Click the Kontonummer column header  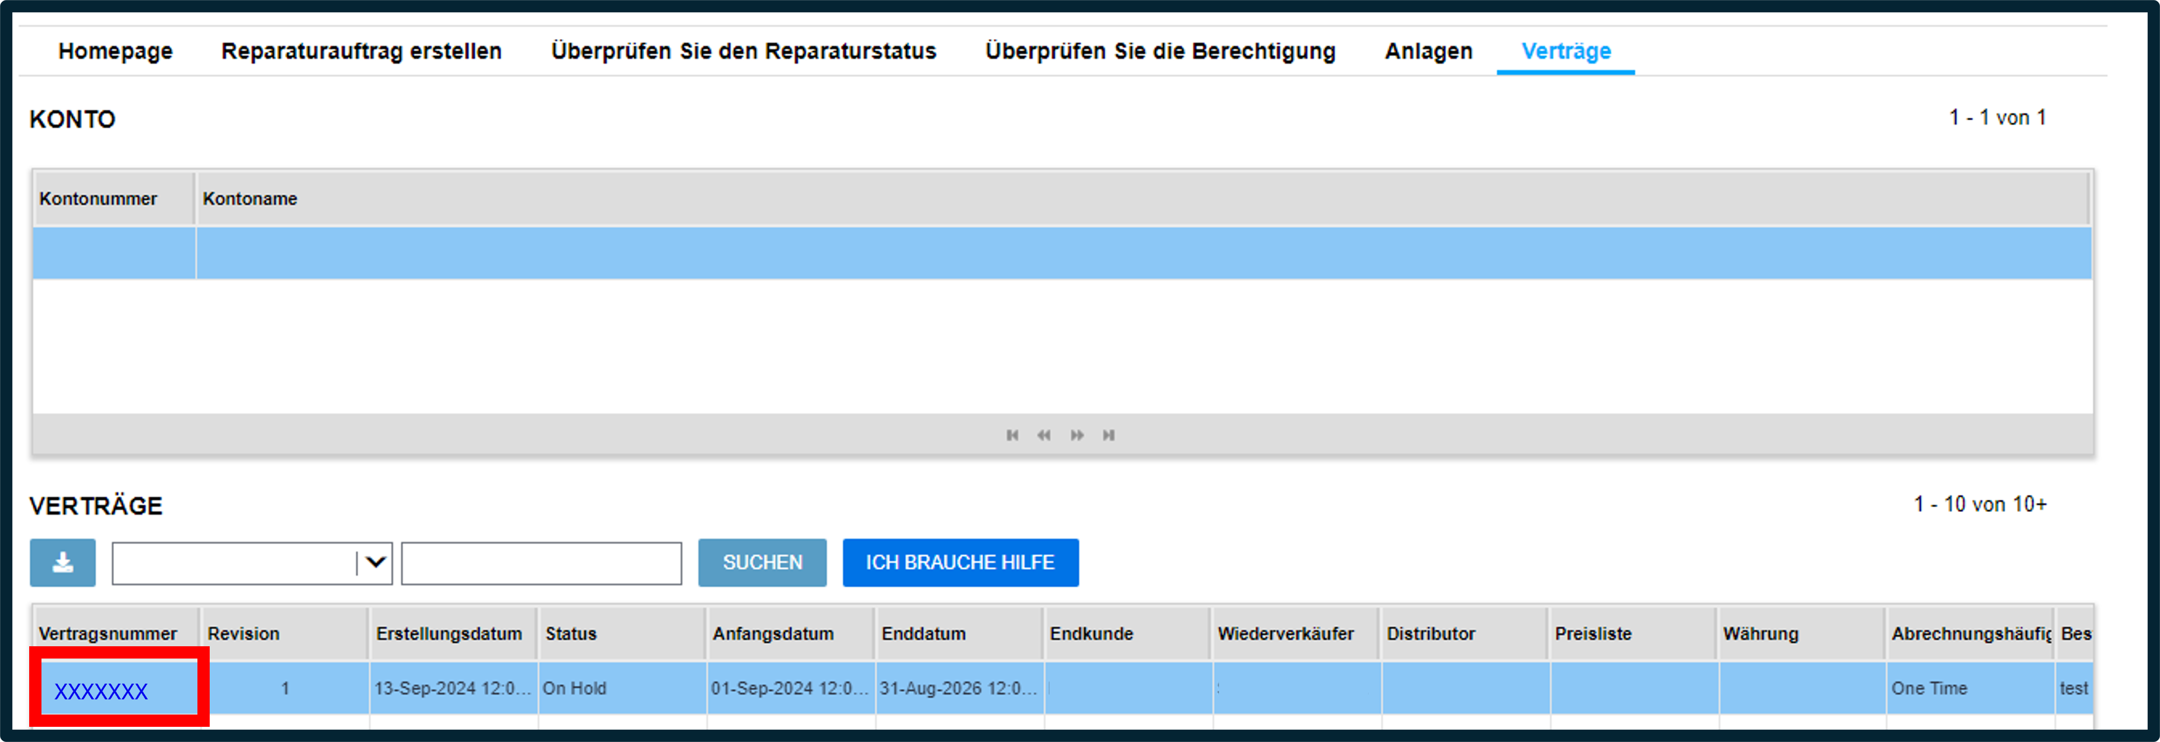click(x=114, y=198)
